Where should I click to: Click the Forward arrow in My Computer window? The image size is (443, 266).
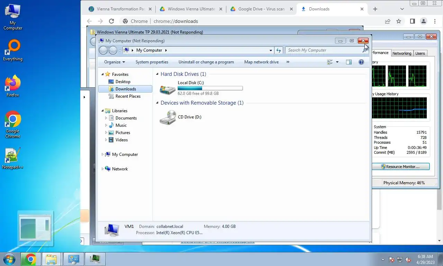pyautogui.click(x=113, y=51)
